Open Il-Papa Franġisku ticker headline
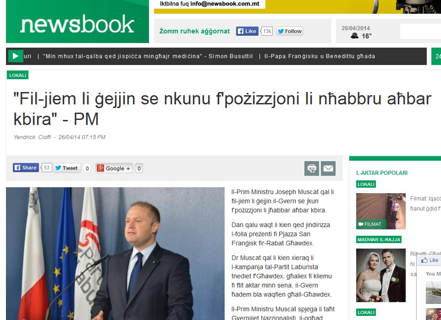Viewport: 441px width, 320px height. pos(320,56)
